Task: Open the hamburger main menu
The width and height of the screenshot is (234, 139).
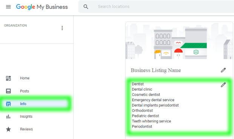Action: point(8,7)
